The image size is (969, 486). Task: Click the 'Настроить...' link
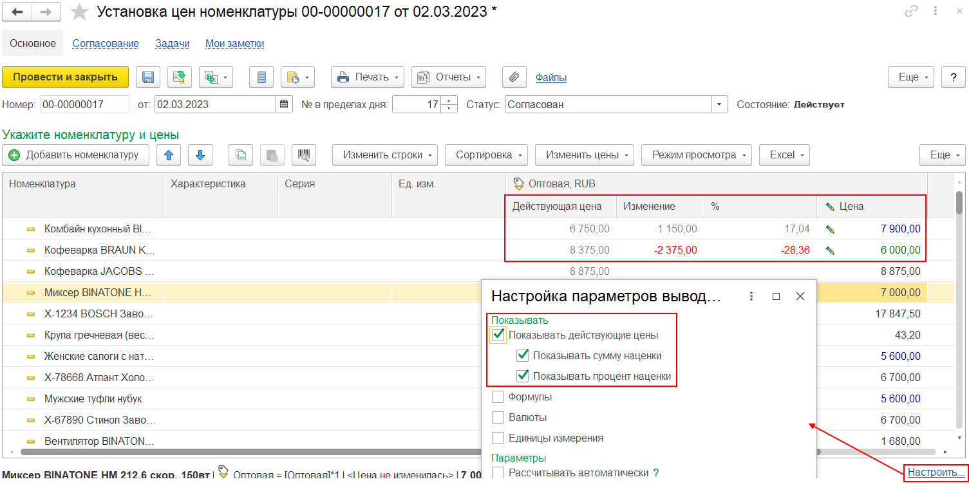point(936,472)
